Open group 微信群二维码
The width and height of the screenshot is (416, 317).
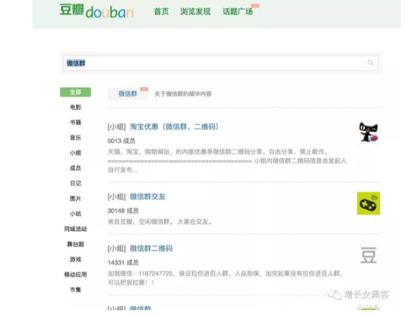click(x=151, y=248)
